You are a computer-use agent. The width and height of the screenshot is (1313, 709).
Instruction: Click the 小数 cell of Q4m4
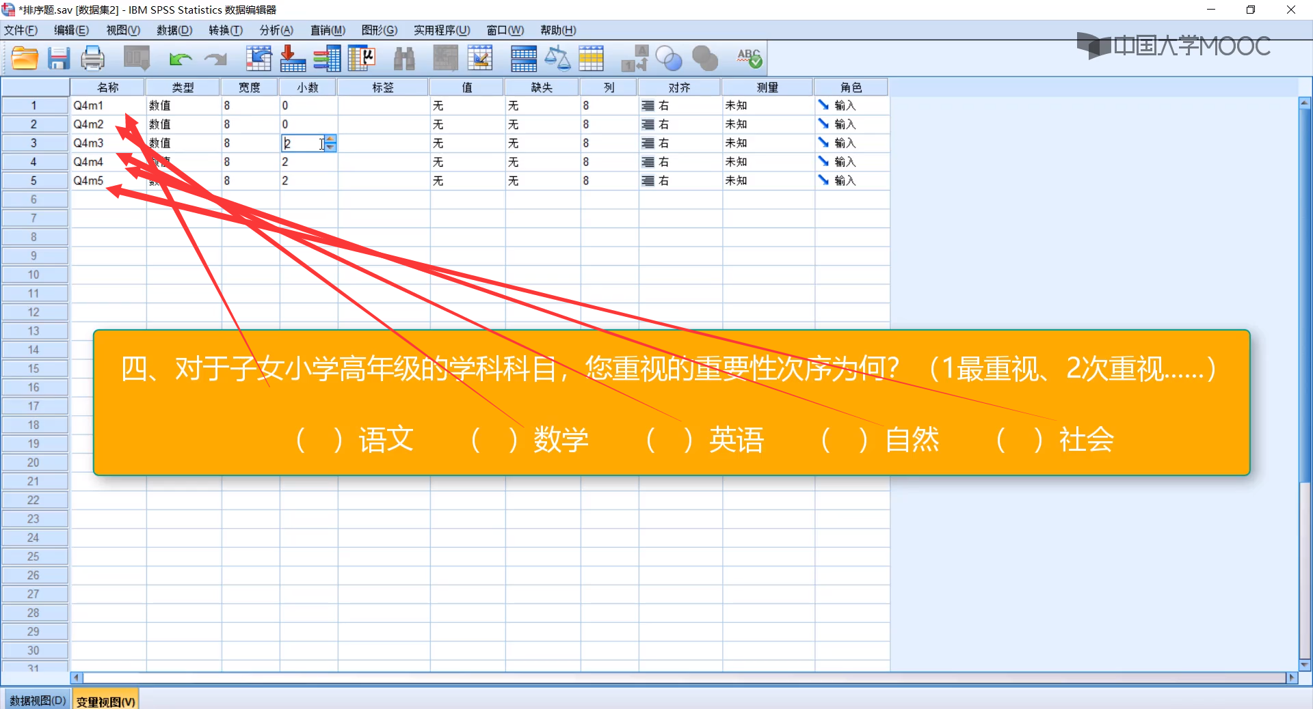[x=308, y=162]
